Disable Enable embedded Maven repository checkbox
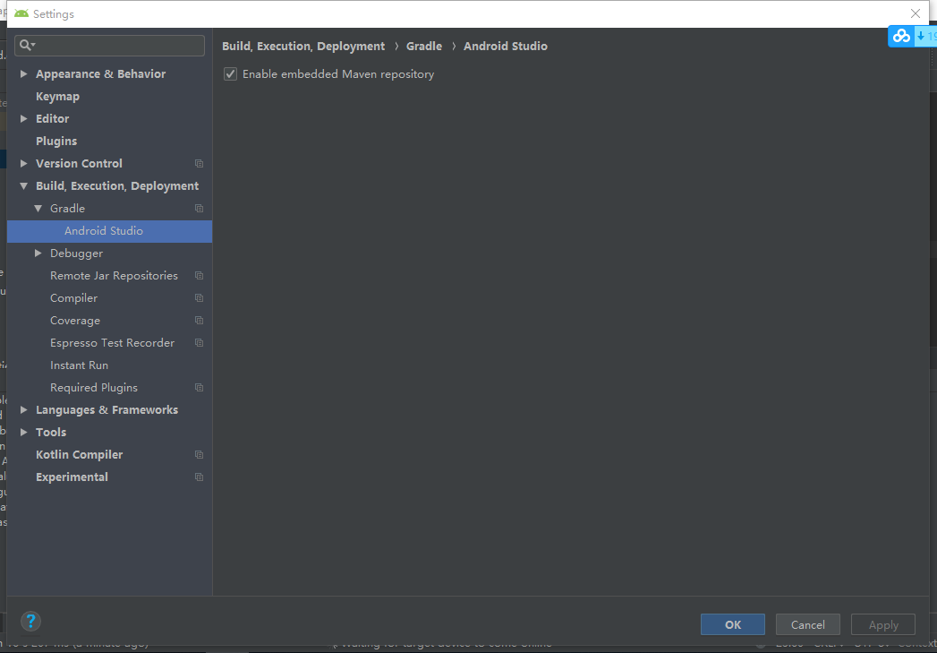The image size is (937, 653). (x=230, y=74)
